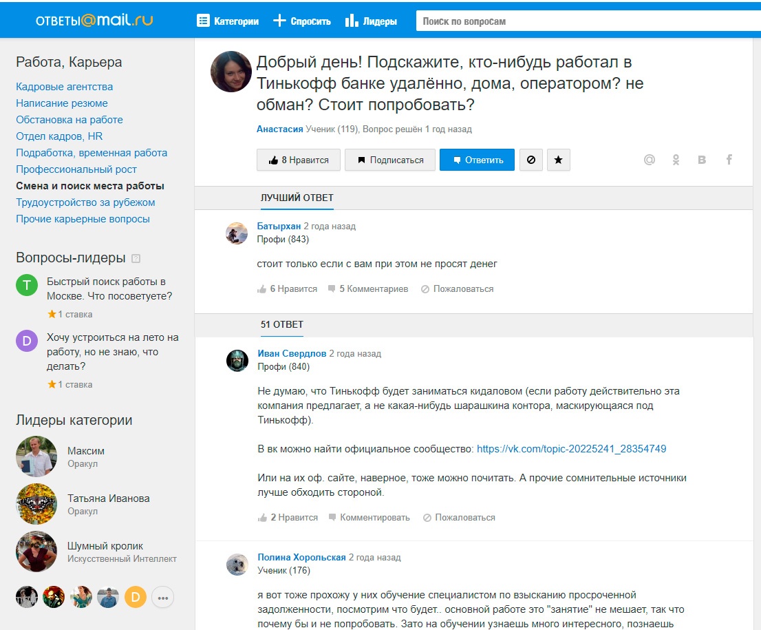Click Батырхан's avatar picture
Viewport: 761px width, 630px height.
(x=237, y=233)
